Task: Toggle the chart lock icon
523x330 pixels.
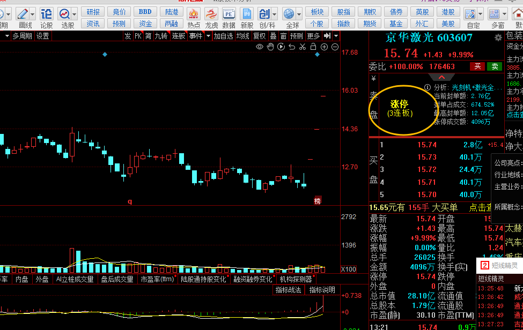Action: click(313, 47)
